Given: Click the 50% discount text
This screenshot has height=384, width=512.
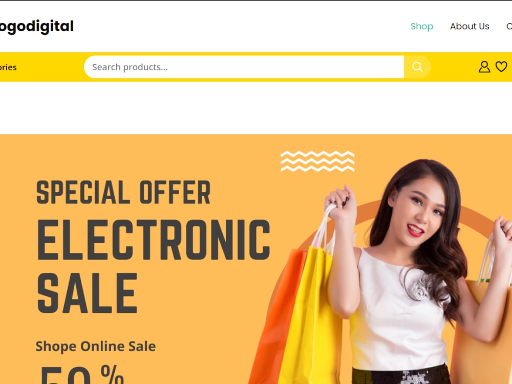Looking at the screenshot, I should [81, 374].
